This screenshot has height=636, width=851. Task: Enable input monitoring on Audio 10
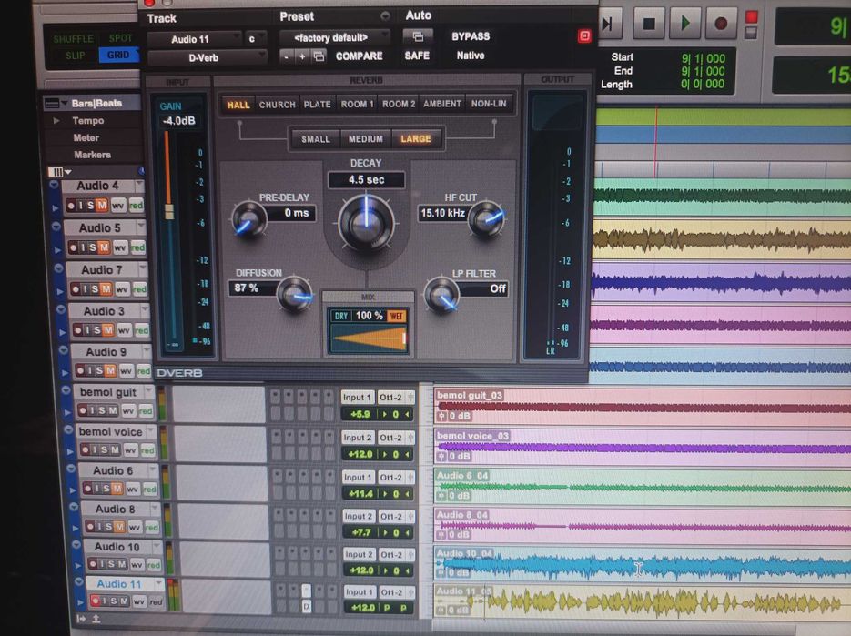[x=102, y=564]
